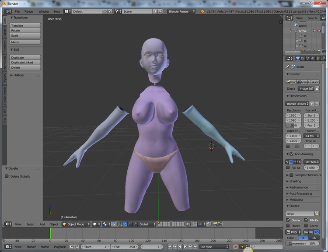
Task: Open the Window menu
Action: click(x=44, y=11)
